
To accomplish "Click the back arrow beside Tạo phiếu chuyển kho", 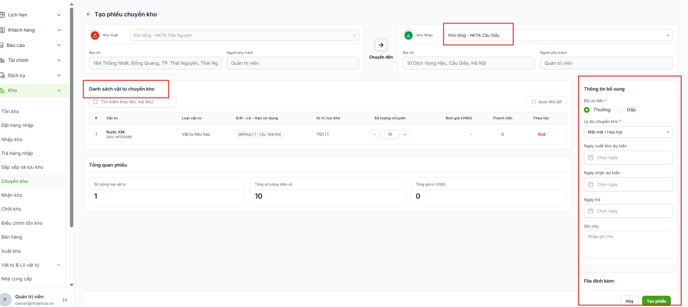I will click(88, 14).
